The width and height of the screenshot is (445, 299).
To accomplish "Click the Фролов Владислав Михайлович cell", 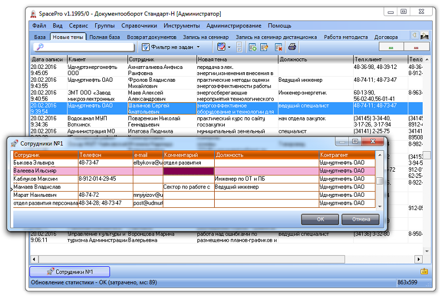I will 162,83.
